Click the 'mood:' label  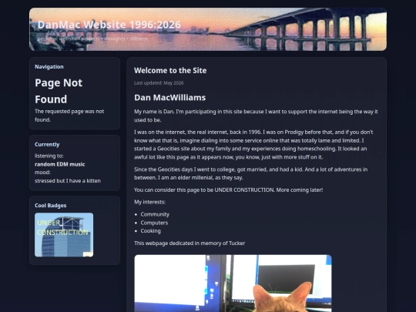coord(42,173)
